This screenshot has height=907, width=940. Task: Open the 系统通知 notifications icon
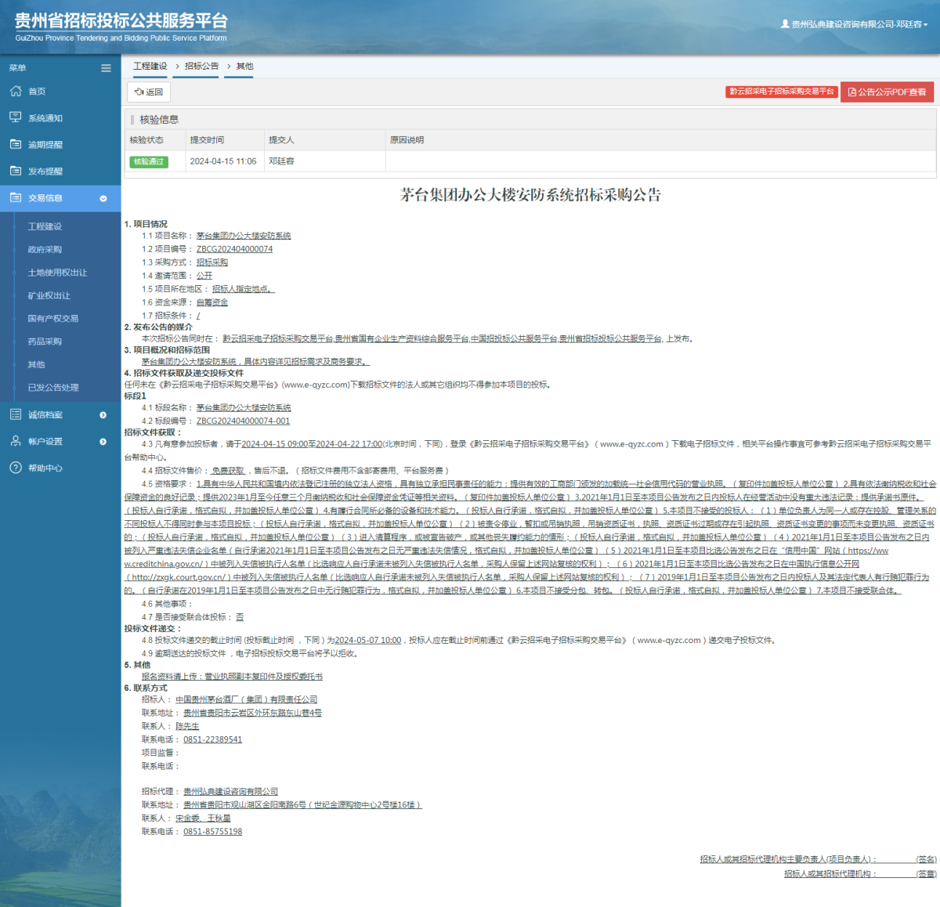[x=16, y=117]
